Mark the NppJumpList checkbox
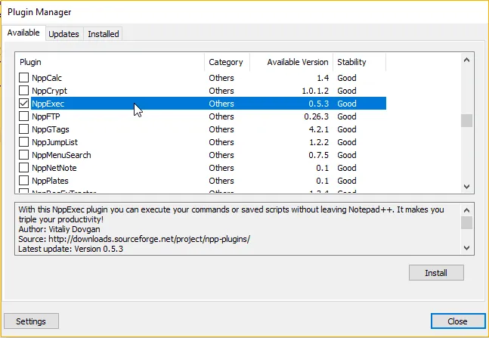Screen dimensions: 489x338 coord(24,142)
